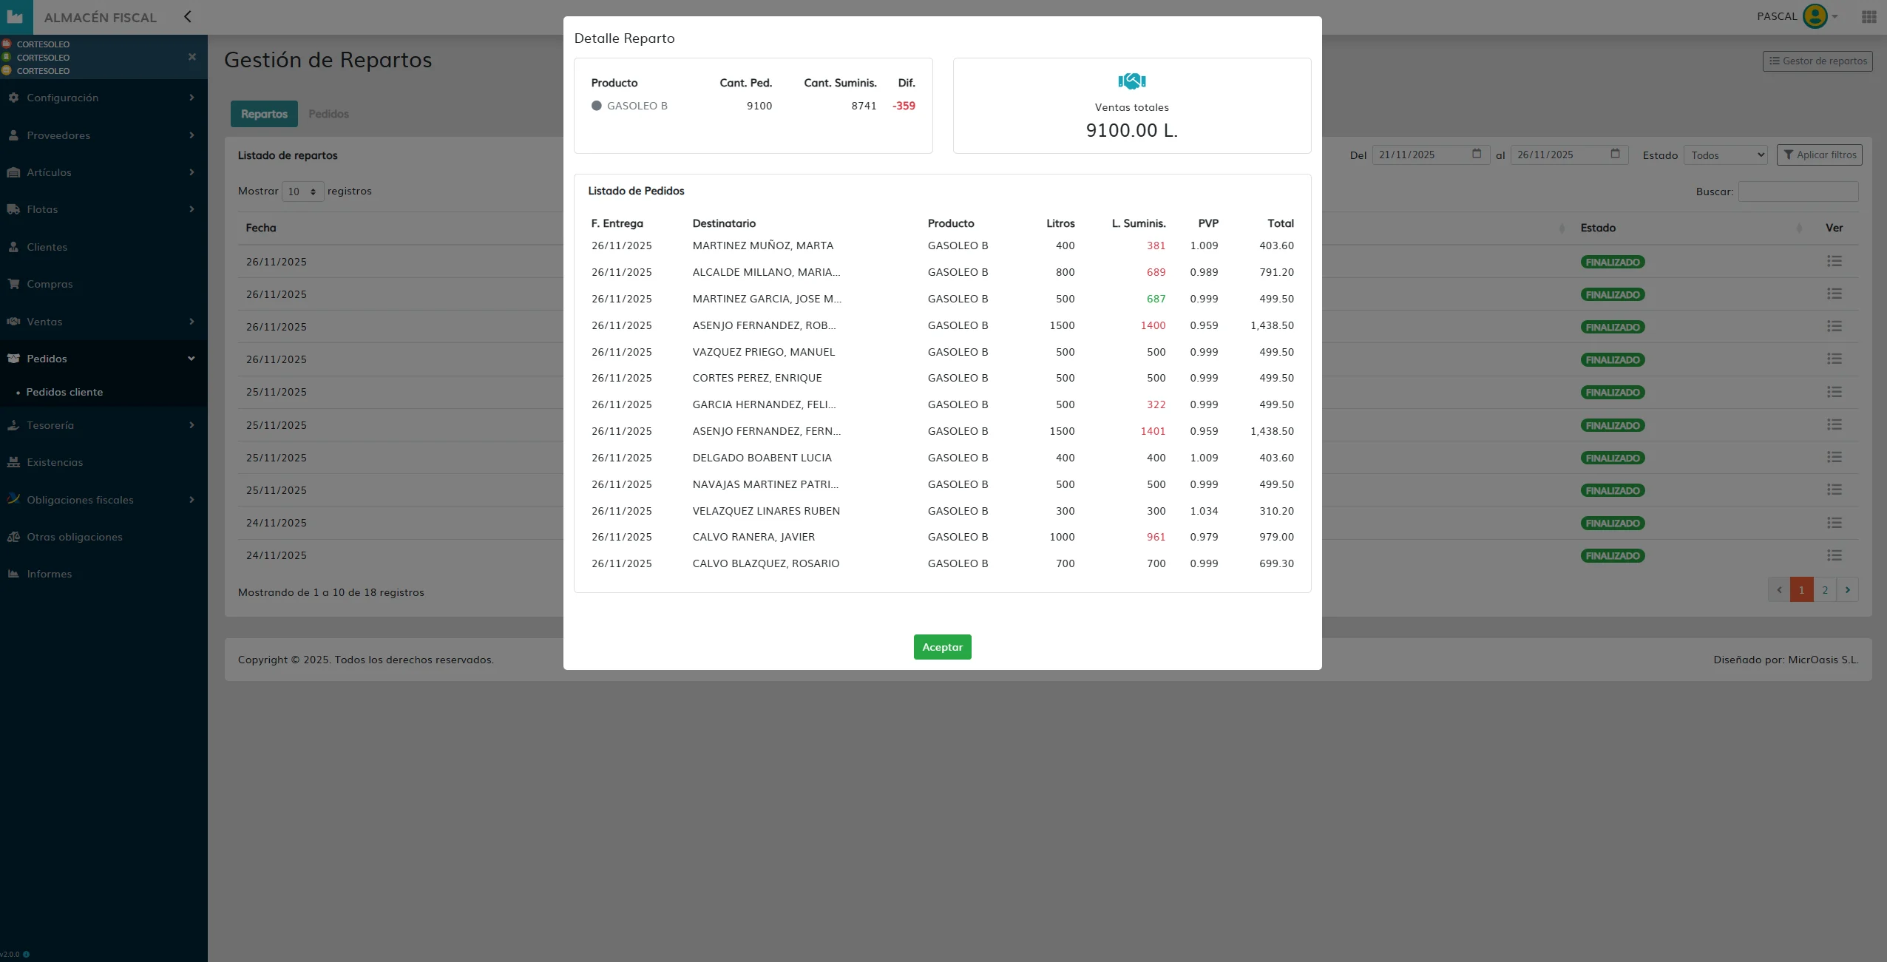Click the next page arrow
Viewport: 1887px width, 962px height.
1847,590
